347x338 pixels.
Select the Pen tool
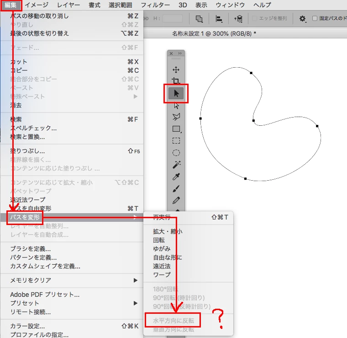(176, 117)
